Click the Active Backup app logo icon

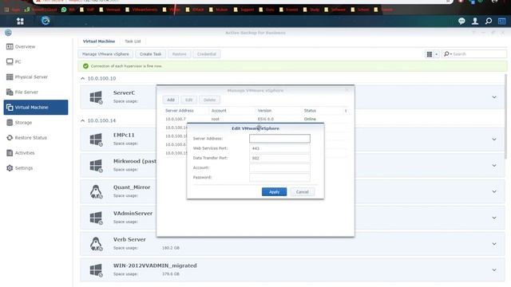point(8,33)
